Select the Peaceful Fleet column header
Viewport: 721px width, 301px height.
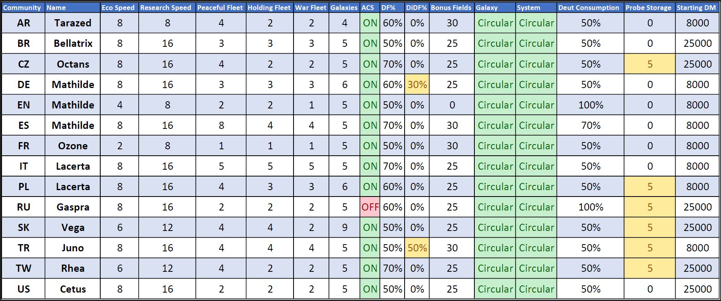(x=220, y=8)
